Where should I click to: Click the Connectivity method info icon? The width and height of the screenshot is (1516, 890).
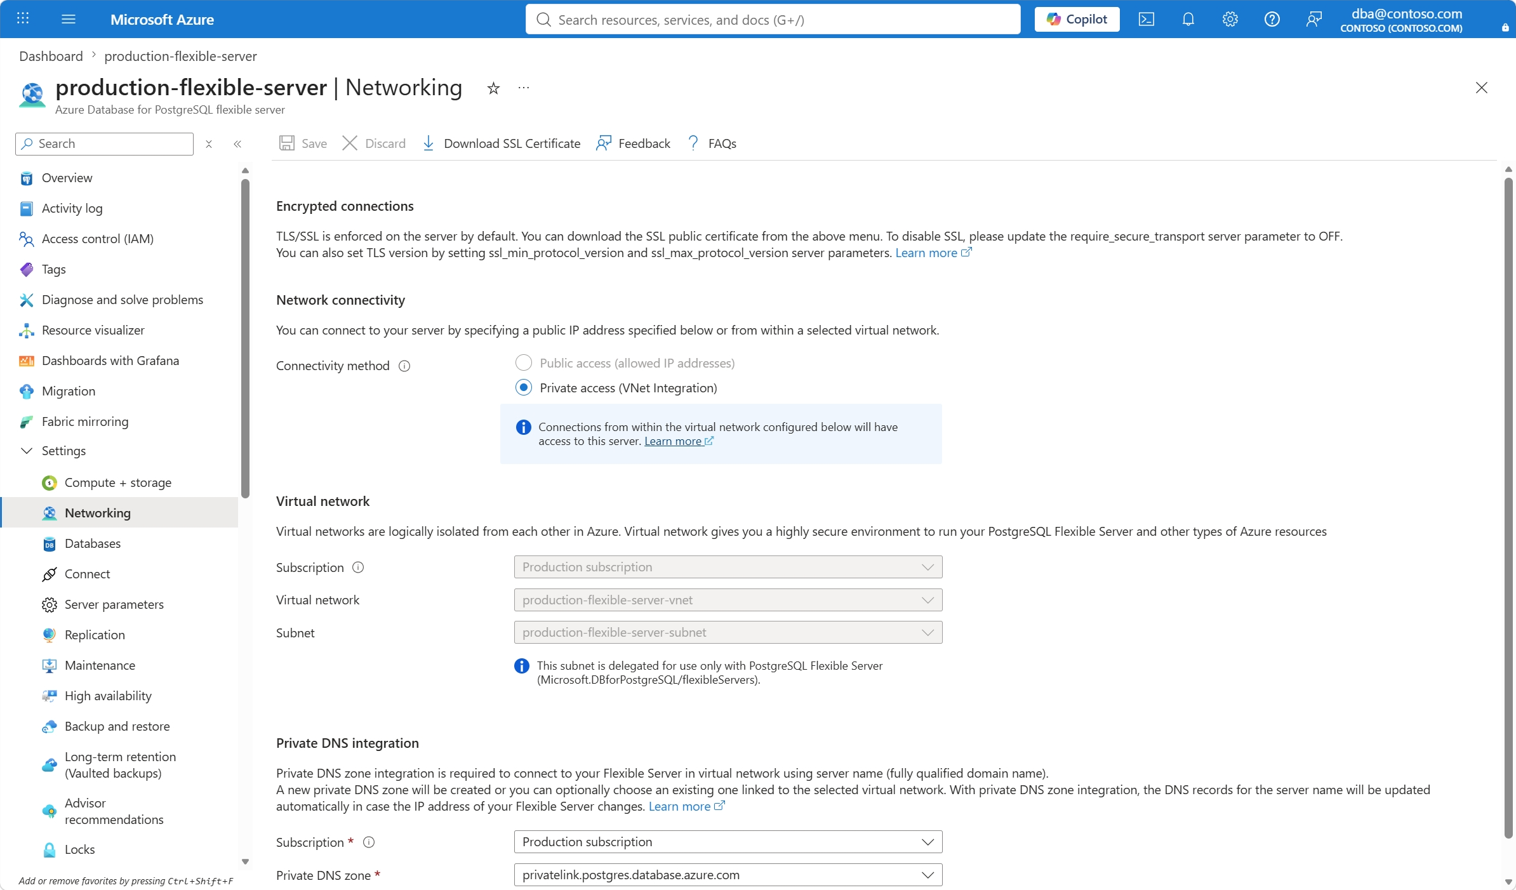(404, 366)
